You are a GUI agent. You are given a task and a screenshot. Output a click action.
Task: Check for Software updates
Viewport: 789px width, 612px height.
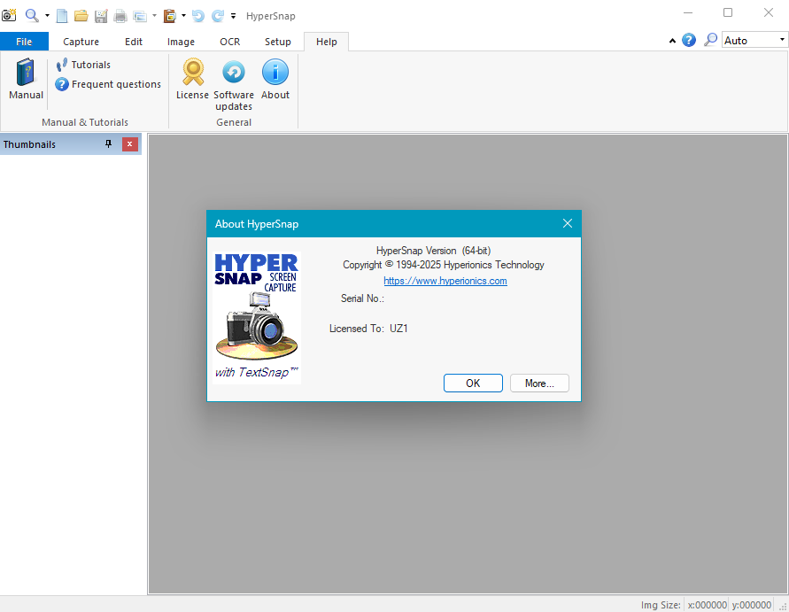tap(234, 84)
